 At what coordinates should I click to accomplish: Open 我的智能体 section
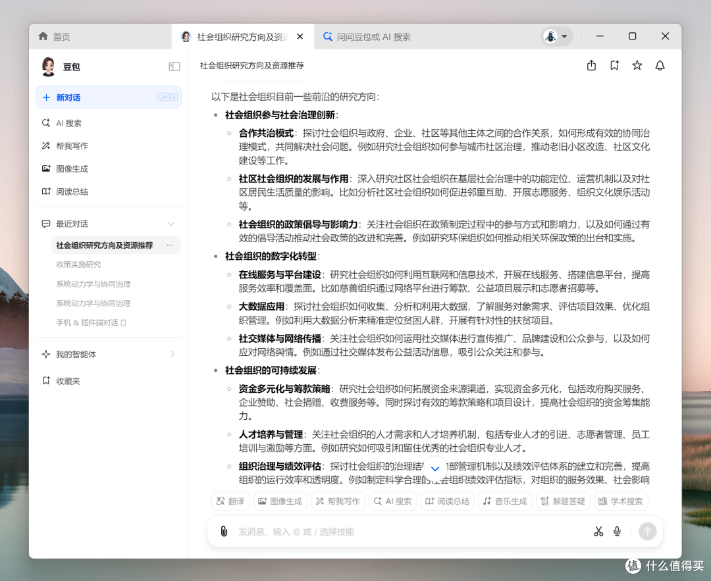pyautogui.click(x=109, y=354)
